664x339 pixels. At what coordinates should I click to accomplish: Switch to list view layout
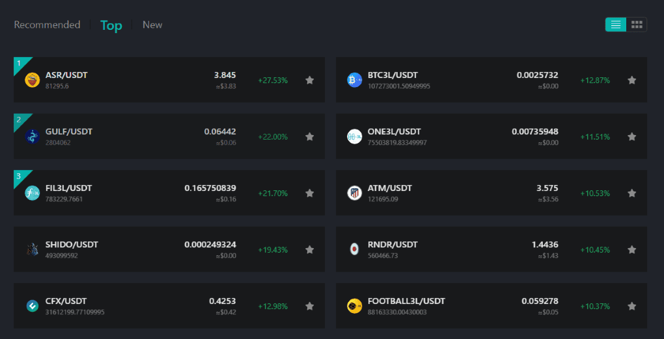[x=616, y=25]
